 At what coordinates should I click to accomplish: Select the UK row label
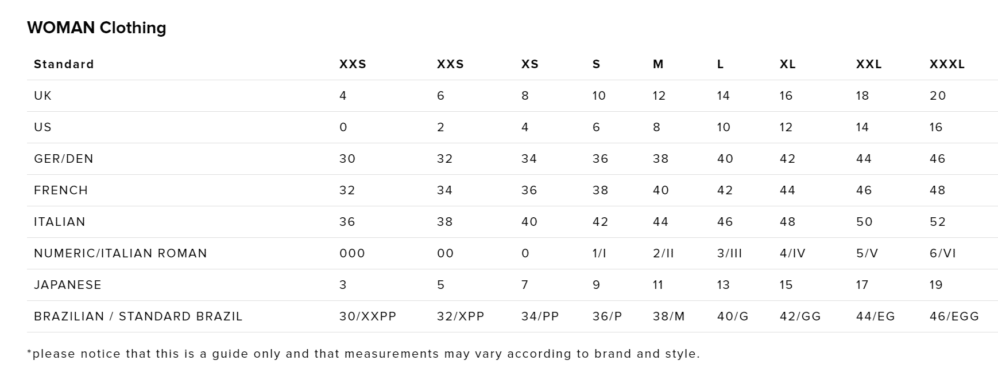[x=42, y=96]
